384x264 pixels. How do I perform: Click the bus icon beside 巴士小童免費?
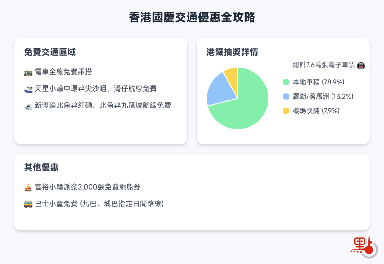28,204
